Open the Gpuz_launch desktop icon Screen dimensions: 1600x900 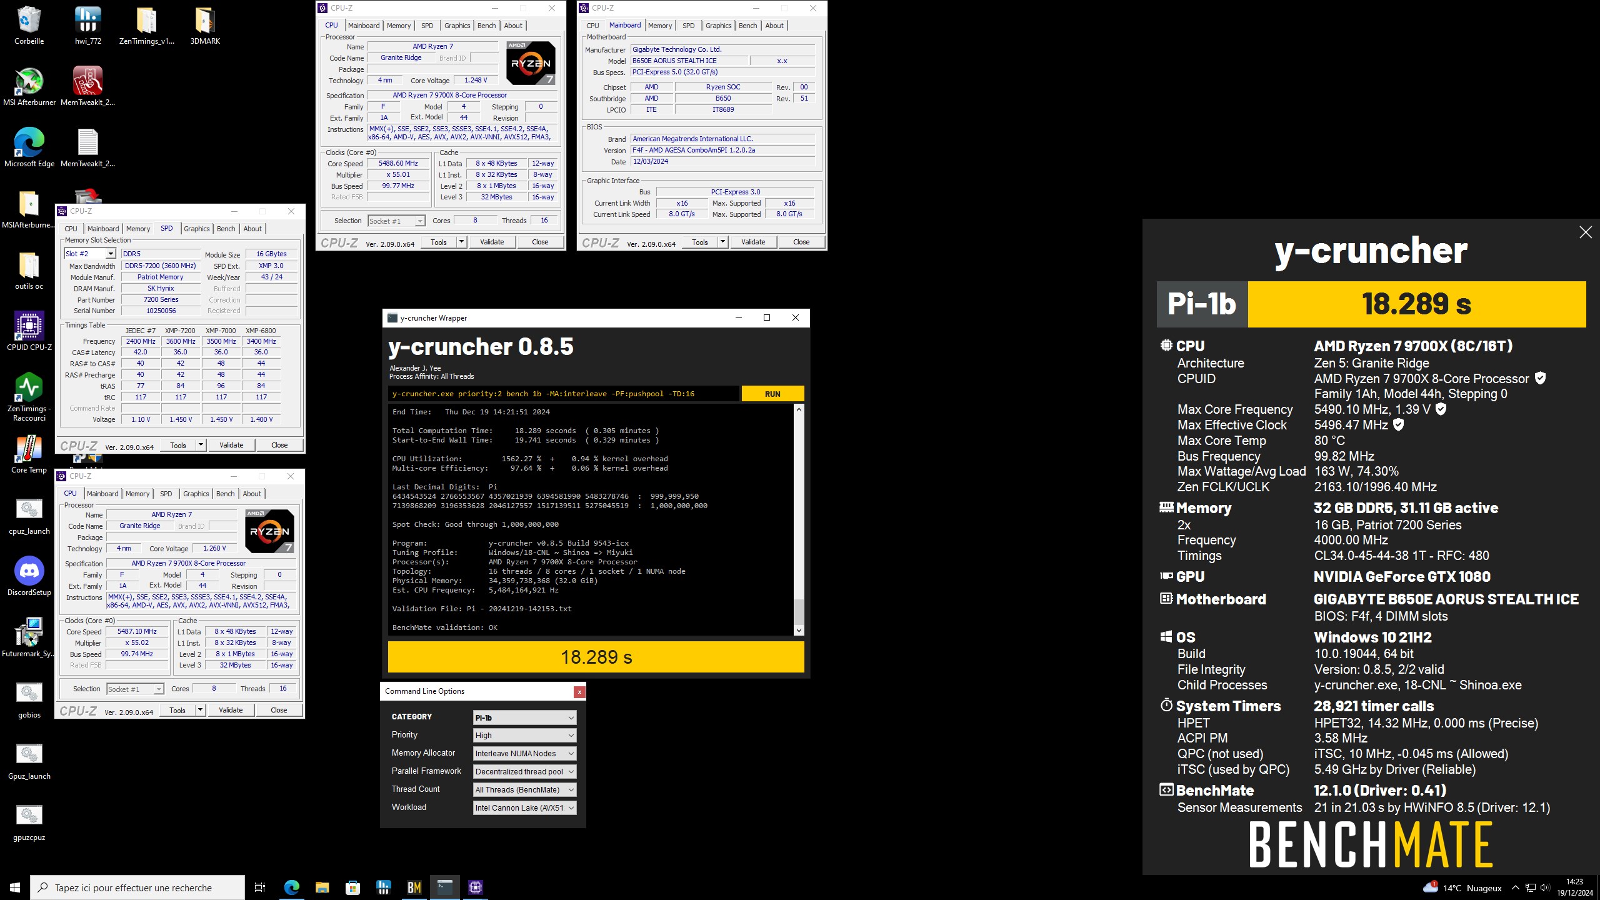click(x=29, y=760)
